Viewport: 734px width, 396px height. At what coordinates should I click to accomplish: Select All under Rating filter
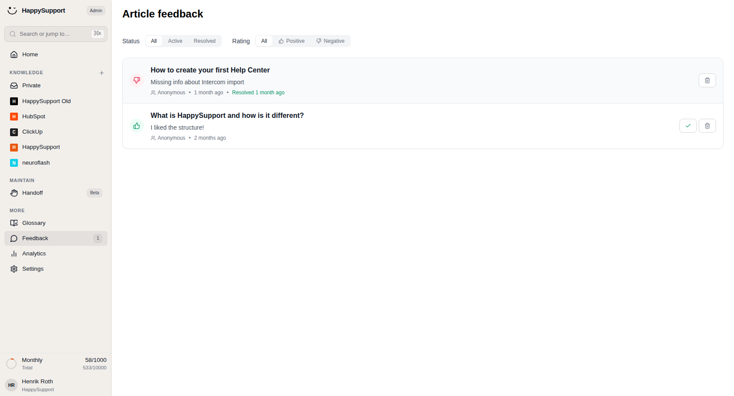264,41
